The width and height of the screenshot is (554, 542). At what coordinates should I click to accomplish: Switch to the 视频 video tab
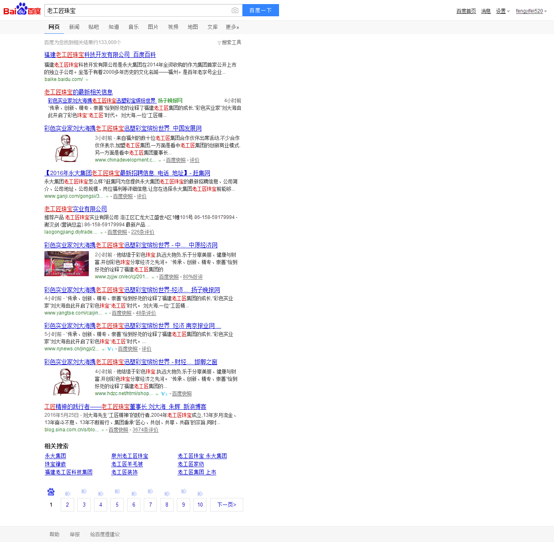point(173,27)
